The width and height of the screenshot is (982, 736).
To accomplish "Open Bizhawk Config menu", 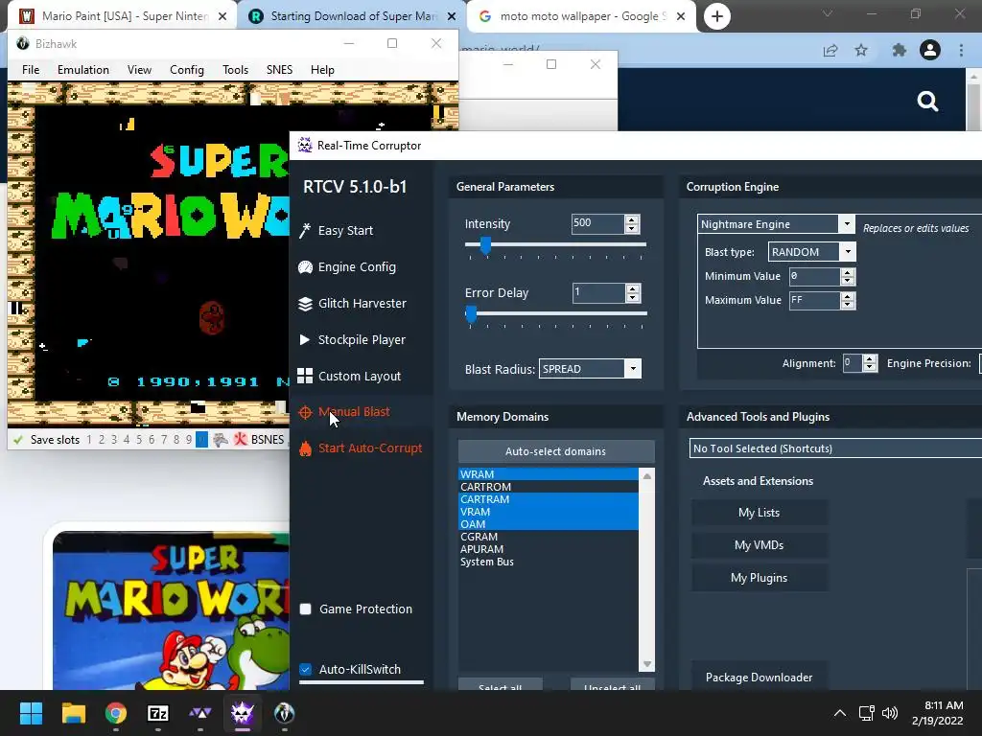I will coord(187,69).
